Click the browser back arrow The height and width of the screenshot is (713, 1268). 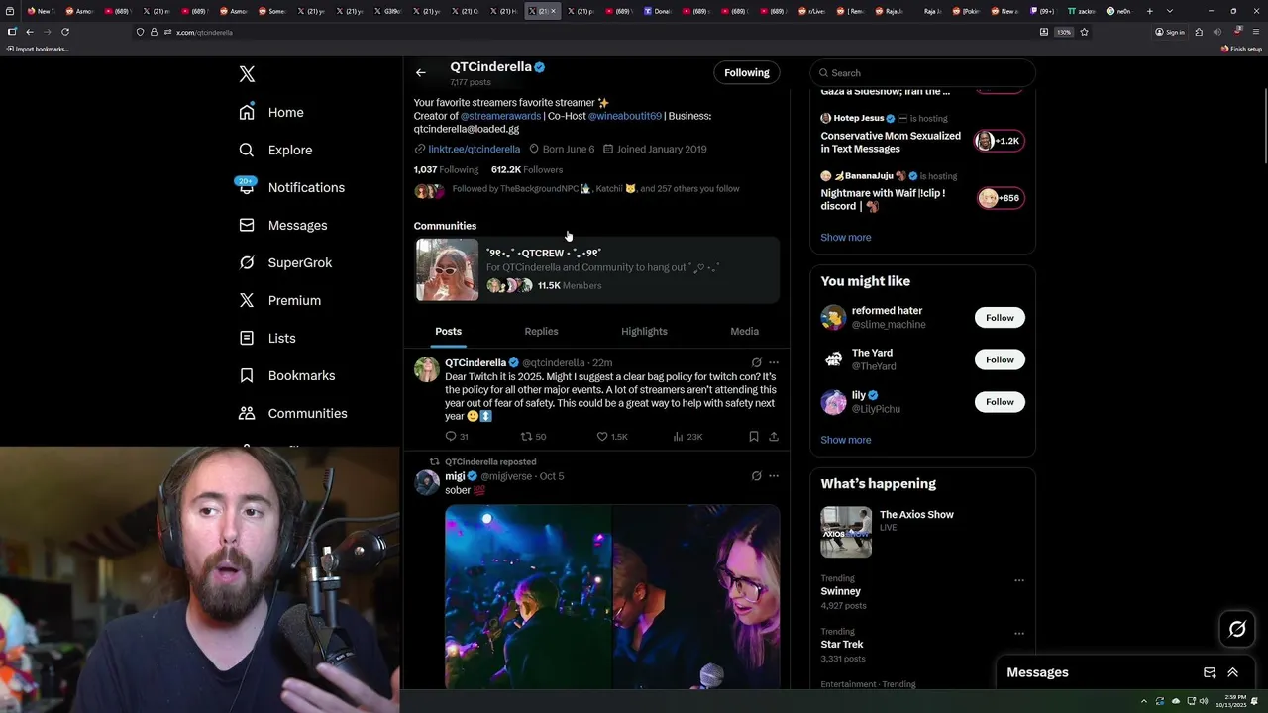[30, 32]
